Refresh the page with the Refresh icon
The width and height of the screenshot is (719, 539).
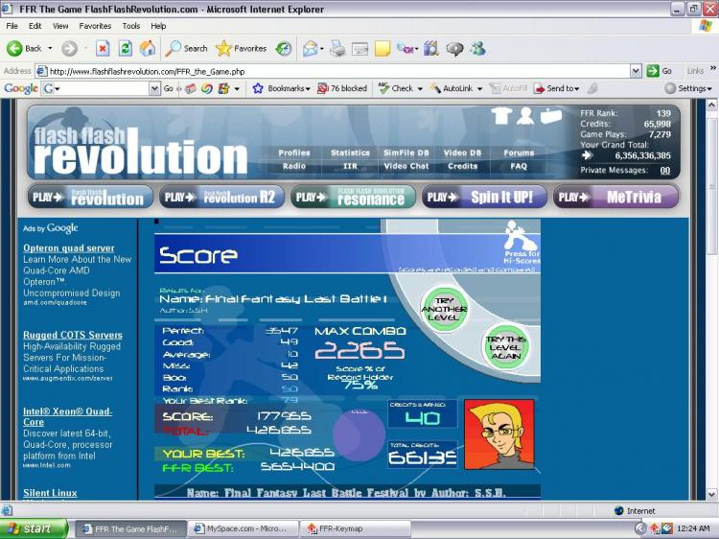(x=125, y=48)
